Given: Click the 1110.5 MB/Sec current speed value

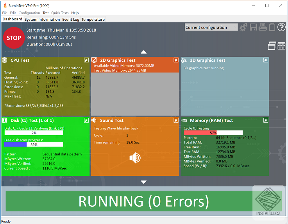Looking at the screenshot, I should point(55,168).
